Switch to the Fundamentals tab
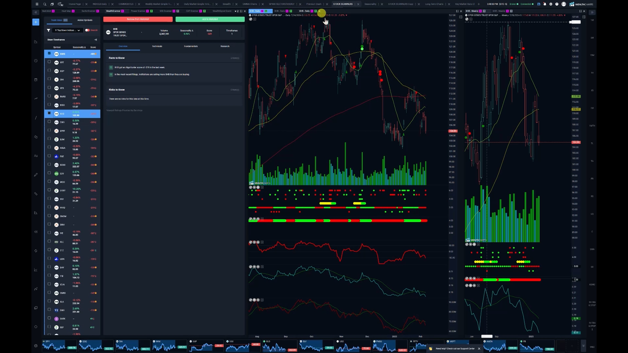The height and width of the screenshot is (353, 628). coord(191,46)
